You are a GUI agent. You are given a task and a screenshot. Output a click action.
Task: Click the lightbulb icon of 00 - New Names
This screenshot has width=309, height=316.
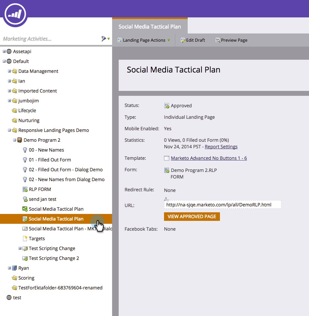[25, 150]
